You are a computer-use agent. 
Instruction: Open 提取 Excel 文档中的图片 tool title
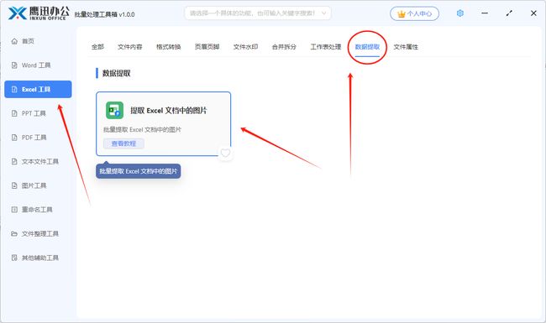(x=169, y=111)
